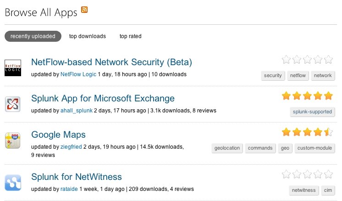The width and height of the screenshot is (342, 201).
Task: Open Splunk App for Microsoft Exchange title
Action: tap(103, 98)
